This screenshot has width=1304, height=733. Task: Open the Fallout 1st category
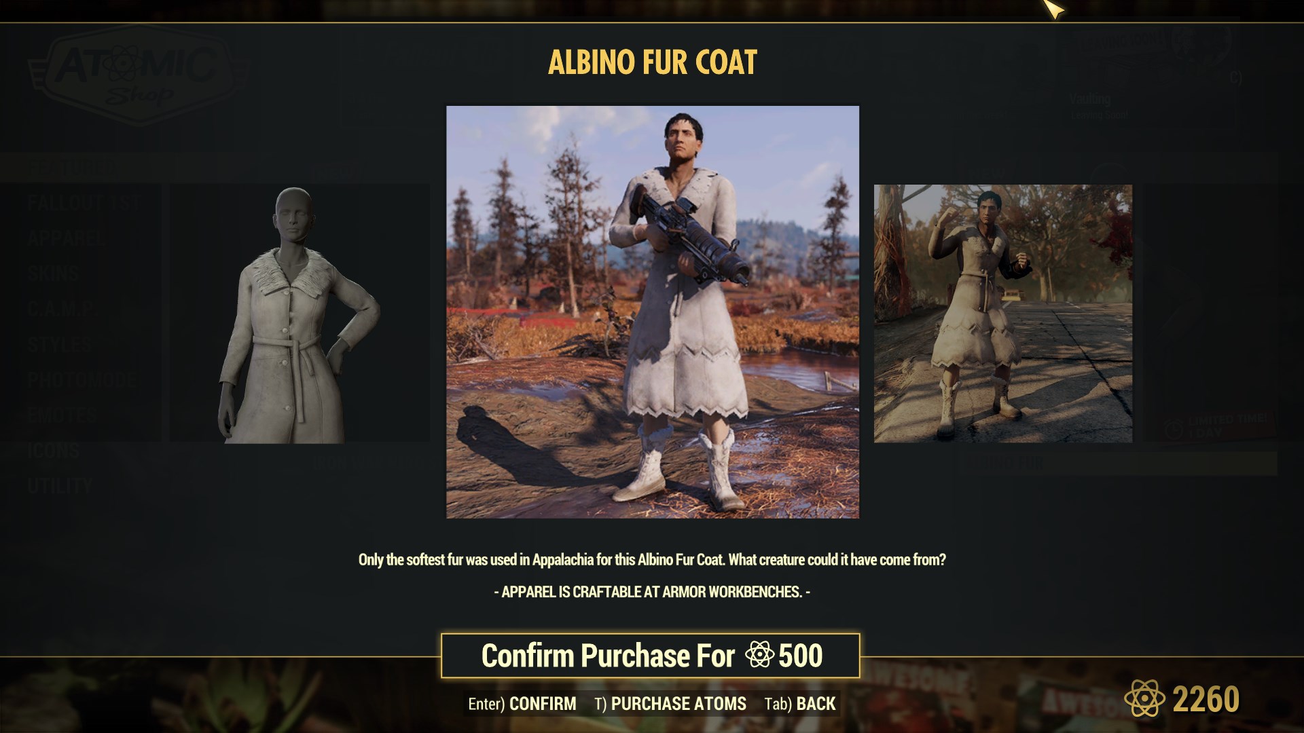[x=84, y=202]
